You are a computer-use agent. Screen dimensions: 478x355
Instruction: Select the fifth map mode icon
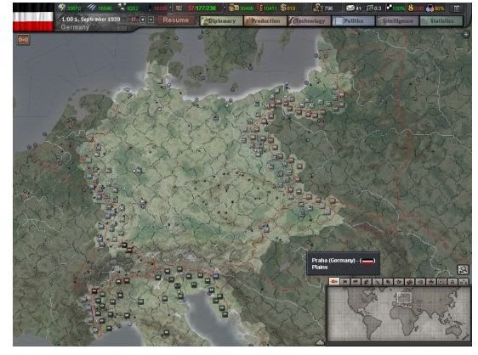point(377,282)
